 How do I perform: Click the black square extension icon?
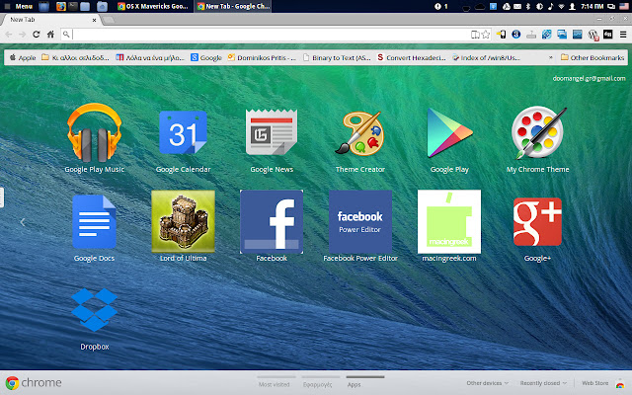[x=608, y=35]
